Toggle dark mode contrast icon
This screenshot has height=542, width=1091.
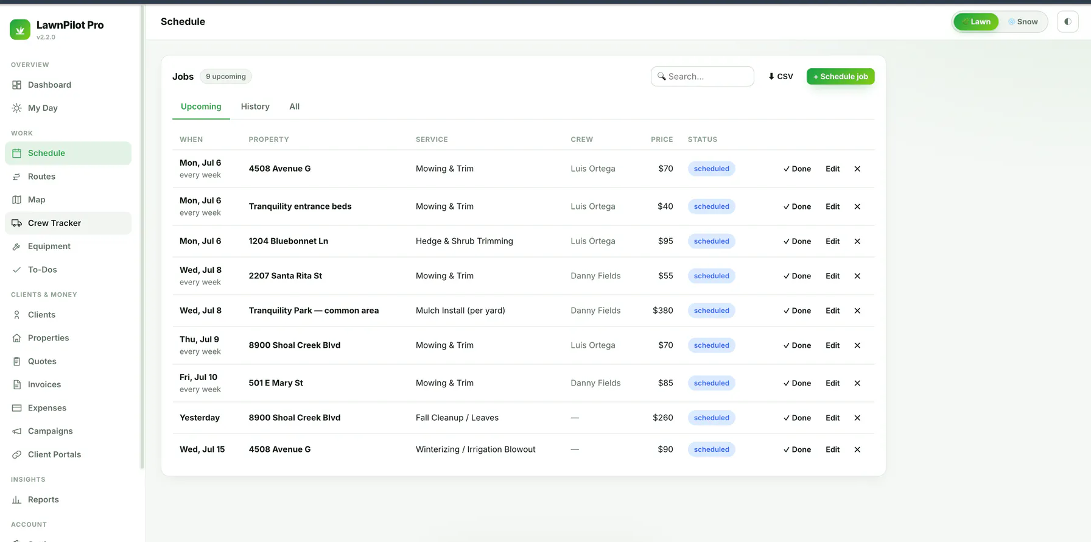tap(1067, 21)
